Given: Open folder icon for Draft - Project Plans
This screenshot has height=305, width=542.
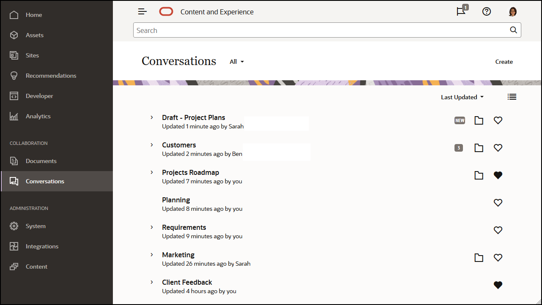Looking at the screenshot, I should click(479, 121).
